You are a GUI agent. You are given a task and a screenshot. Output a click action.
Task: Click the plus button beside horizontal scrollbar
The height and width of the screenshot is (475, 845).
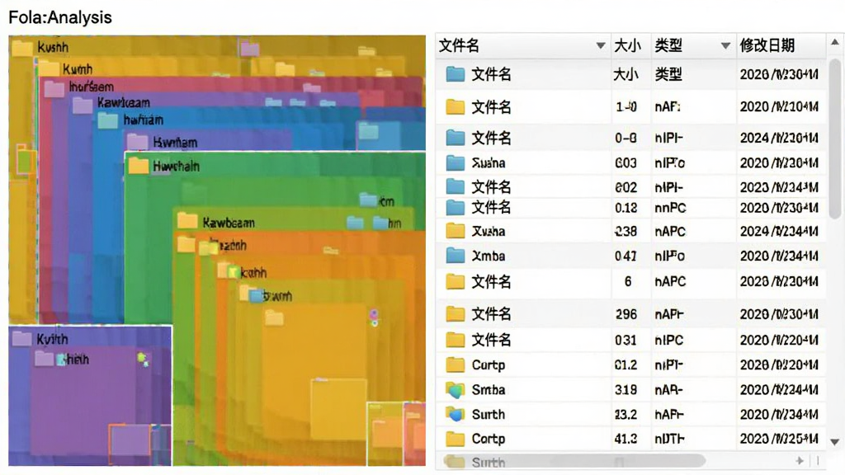click(800, 461)
